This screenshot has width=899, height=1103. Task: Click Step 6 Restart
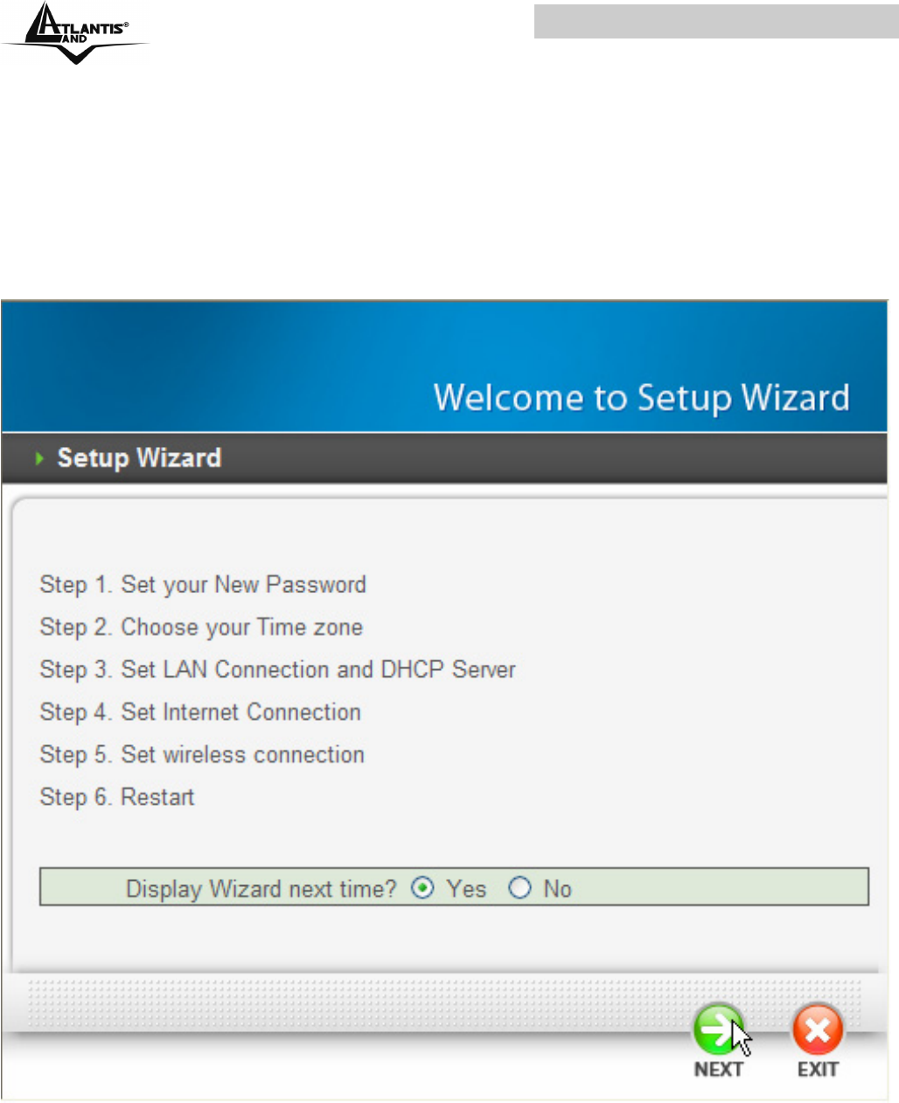point(117,798)
